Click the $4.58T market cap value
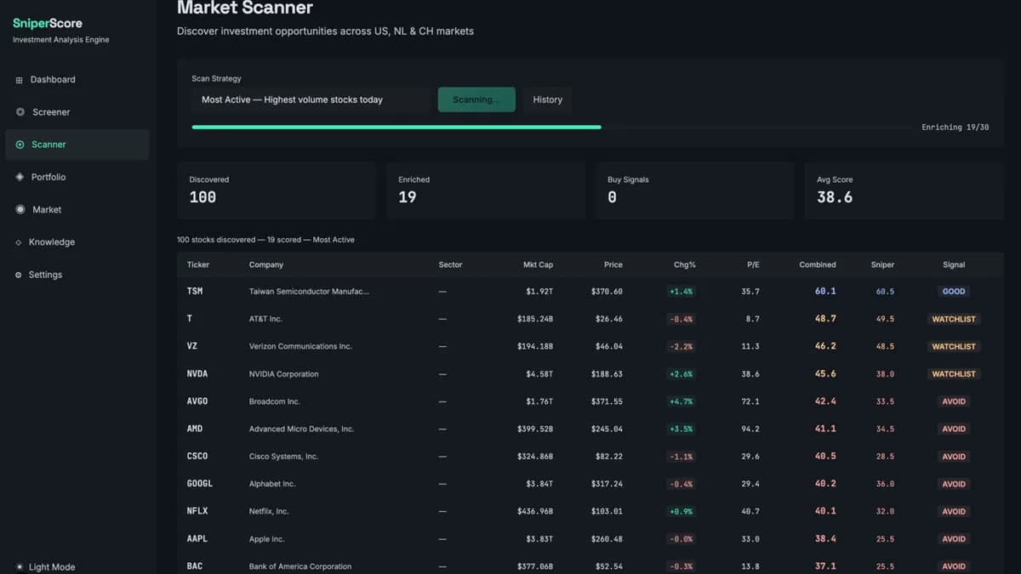 pyautogui.click(x=539, y=374)
